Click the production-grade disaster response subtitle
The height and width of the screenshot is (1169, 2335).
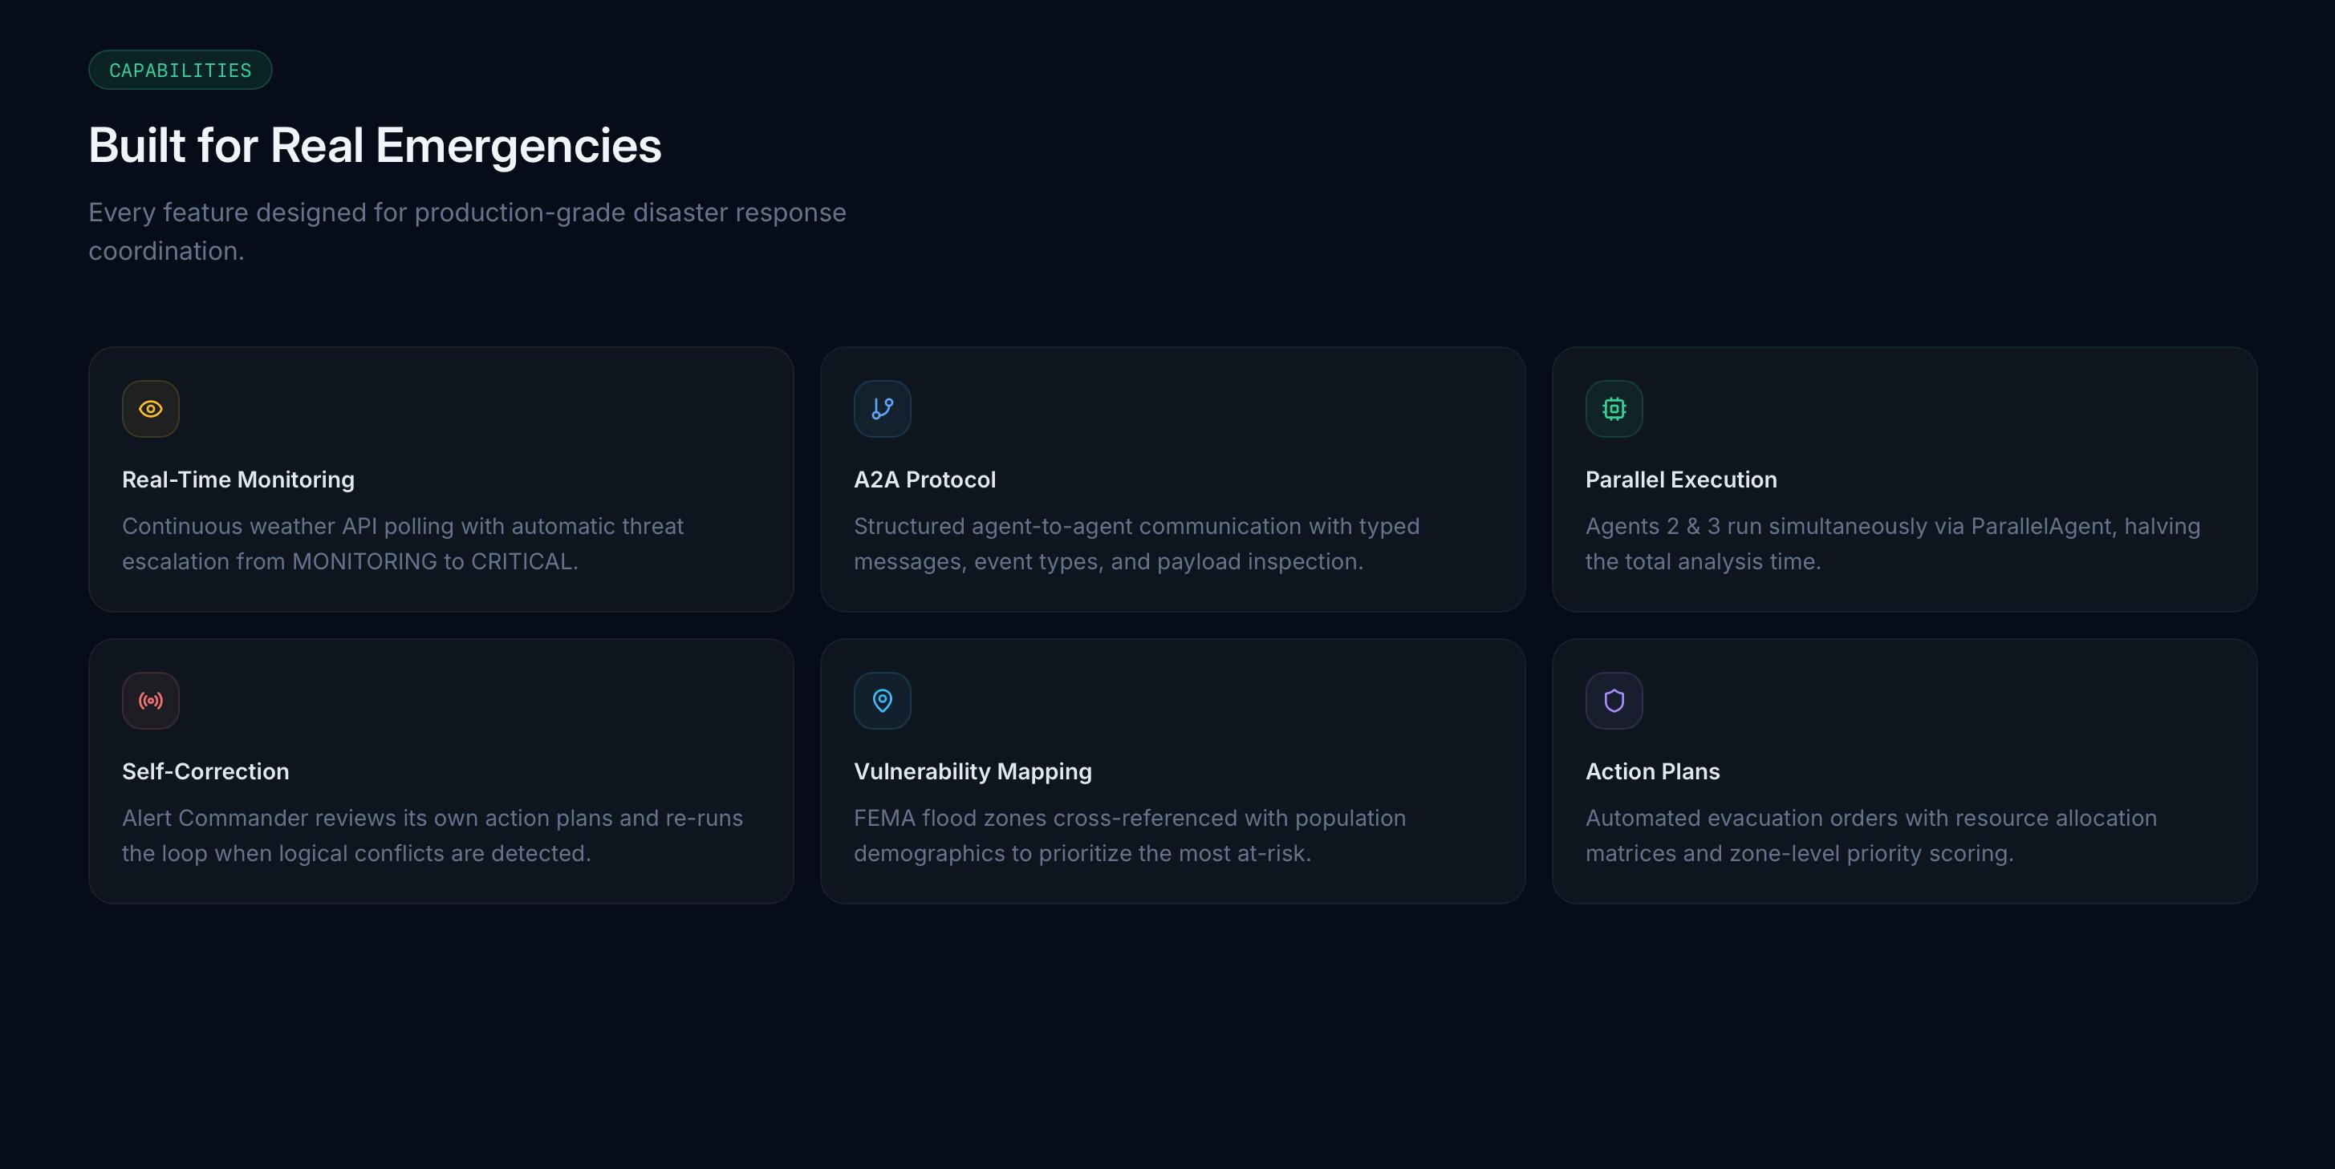[467, 231]
